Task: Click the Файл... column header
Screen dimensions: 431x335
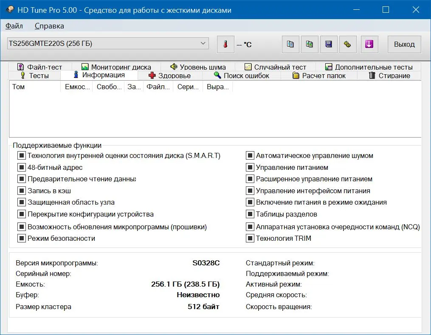Action: 158,87
